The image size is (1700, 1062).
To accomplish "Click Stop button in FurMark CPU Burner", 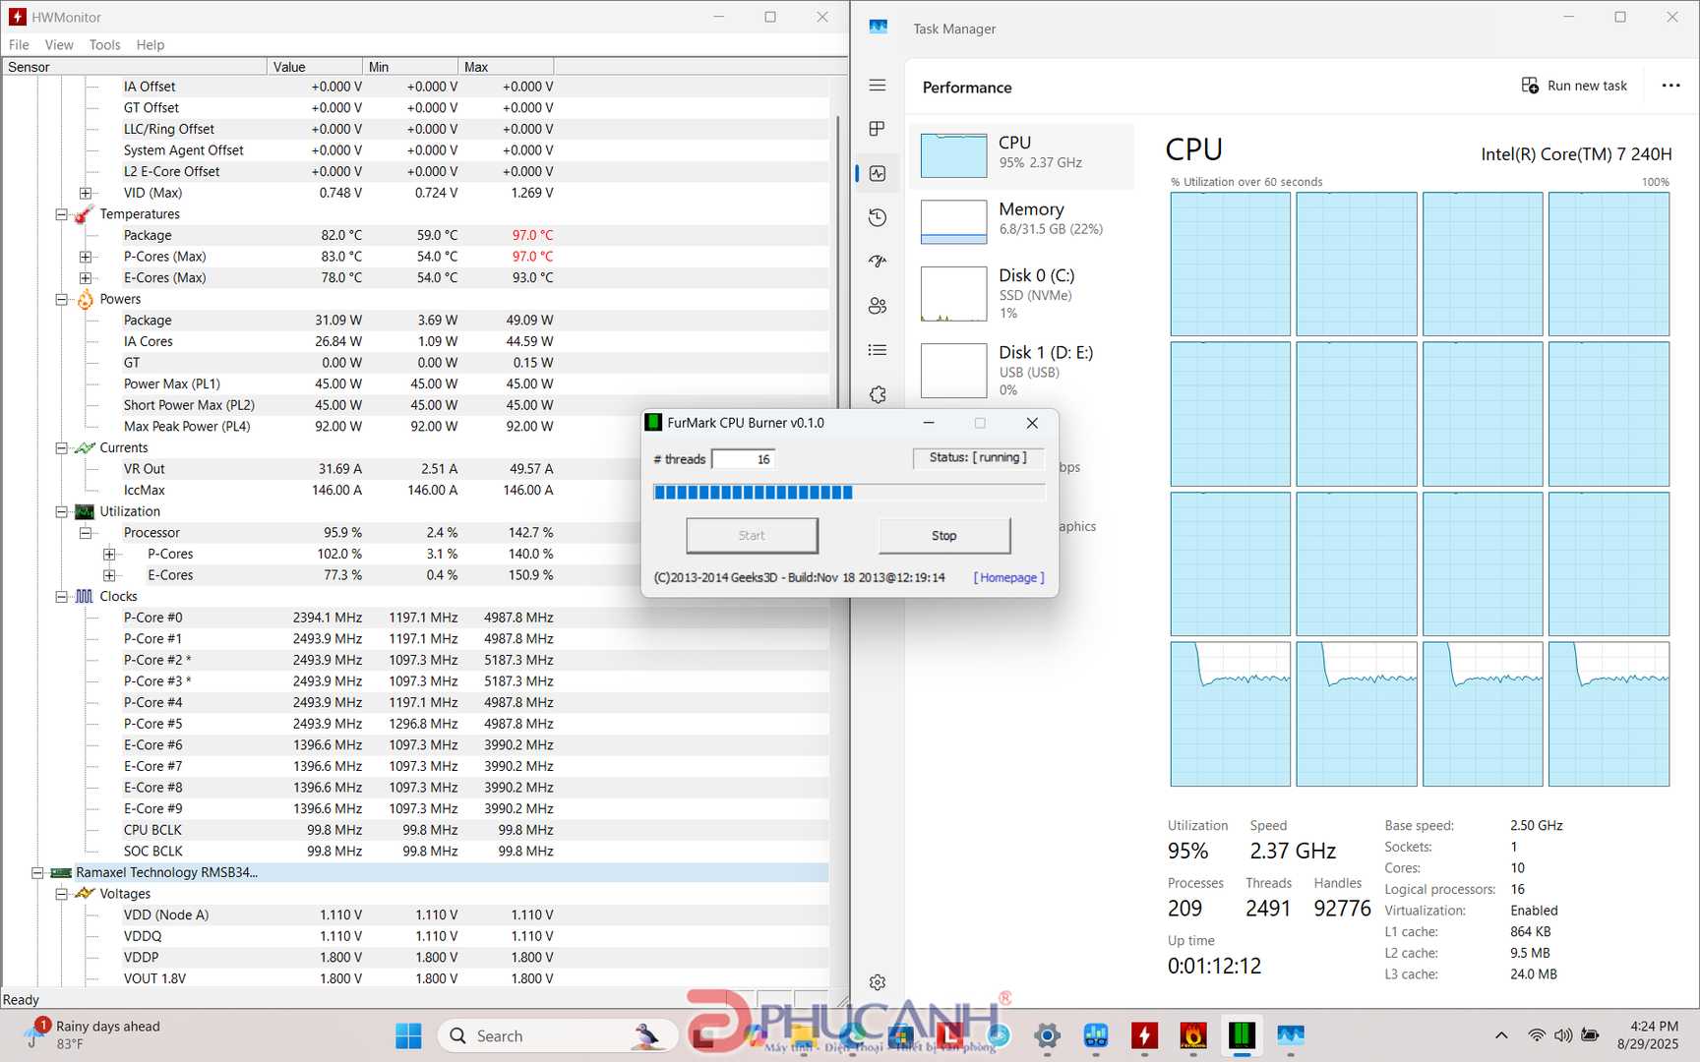I will point(944,536).
